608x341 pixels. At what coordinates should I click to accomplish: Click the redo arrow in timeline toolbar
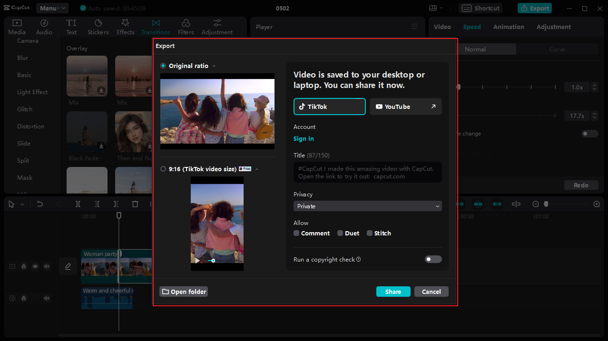click(x=59, y=204)
